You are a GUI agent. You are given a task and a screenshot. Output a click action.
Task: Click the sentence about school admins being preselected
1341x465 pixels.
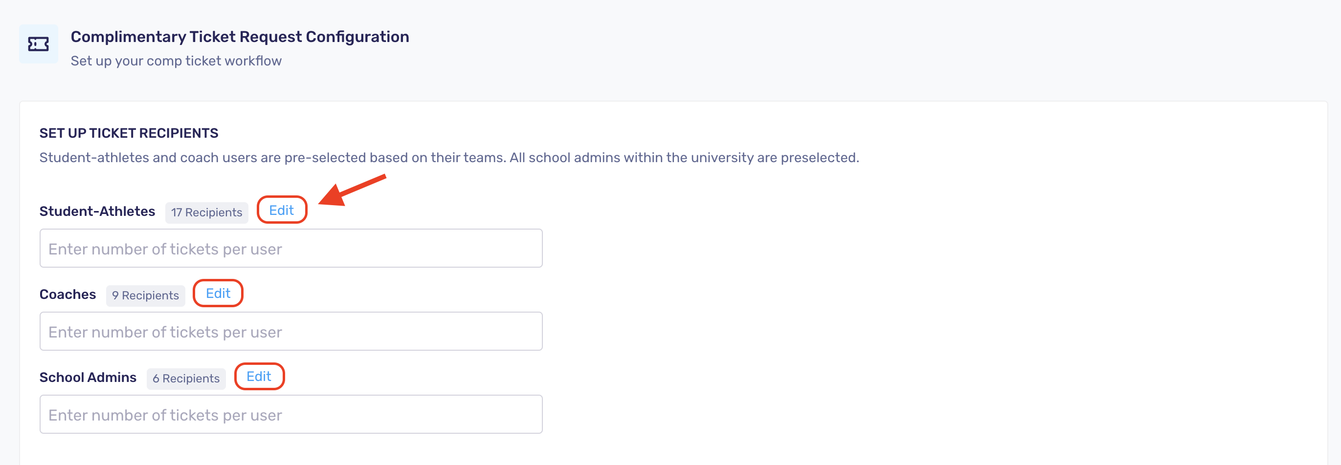click(685, 158)
